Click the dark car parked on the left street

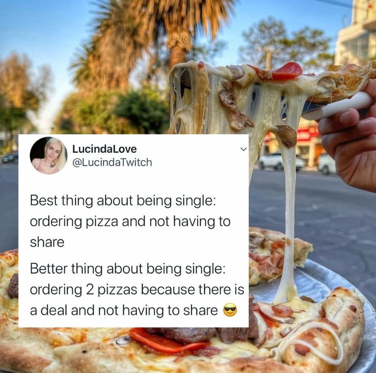(10, 157)
